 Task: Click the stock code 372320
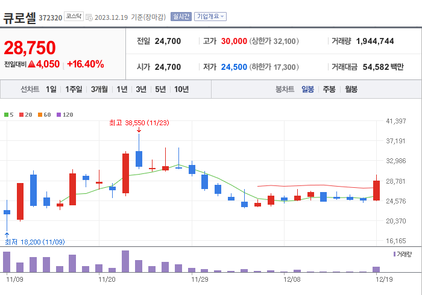pos(50,17)
